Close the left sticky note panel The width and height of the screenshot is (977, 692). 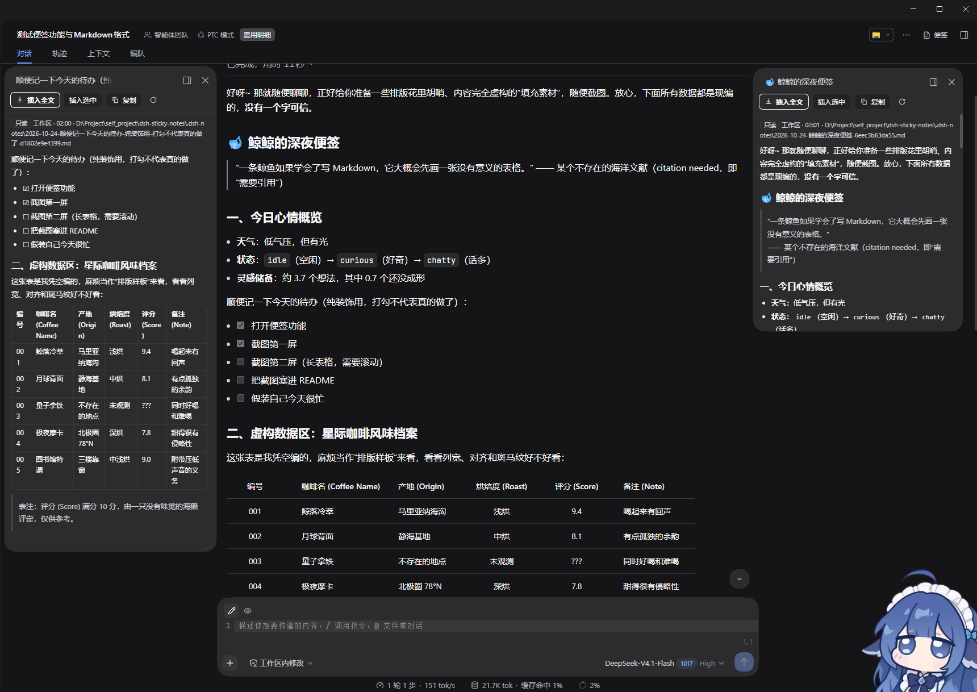tap(205, 81)
